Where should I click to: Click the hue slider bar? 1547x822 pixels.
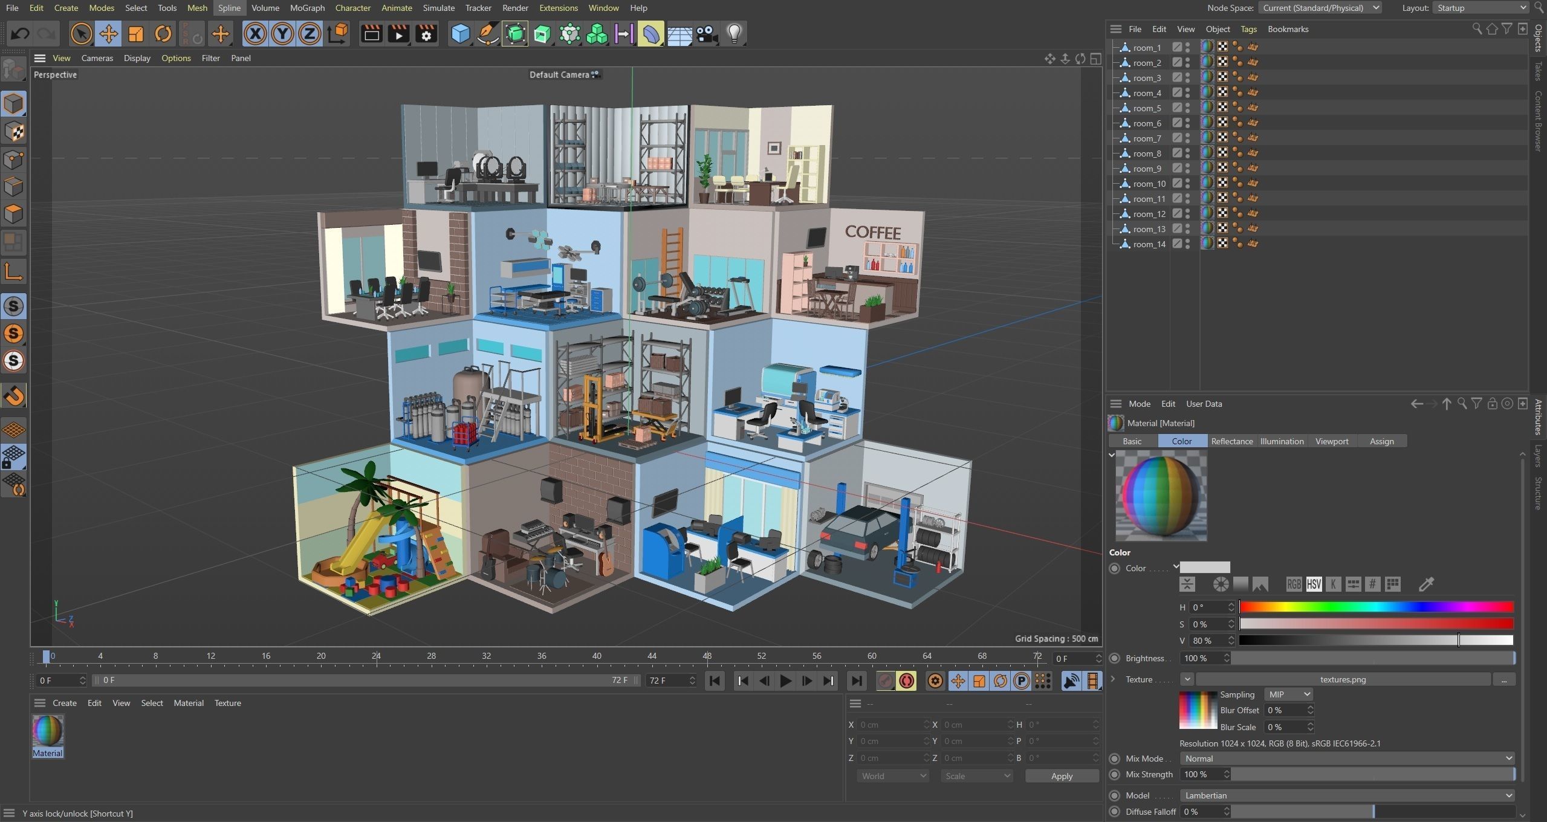click(1377, 607)
